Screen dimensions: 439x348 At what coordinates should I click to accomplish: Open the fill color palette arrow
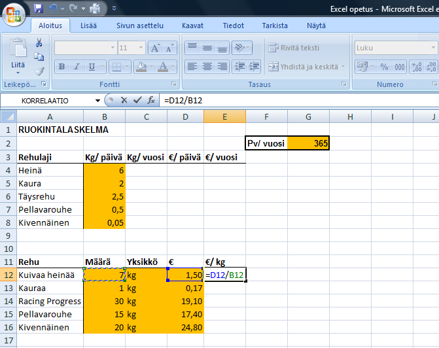152,67
